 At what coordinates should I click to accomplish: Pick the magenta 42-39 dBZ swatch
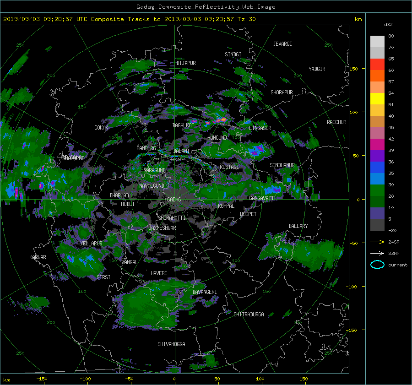click(x=377, y=144)
